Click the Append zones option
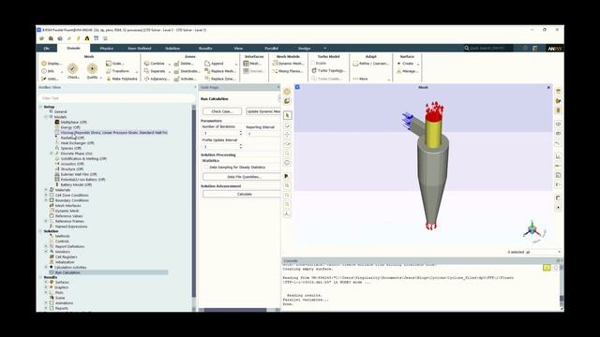 coord(214,64)
